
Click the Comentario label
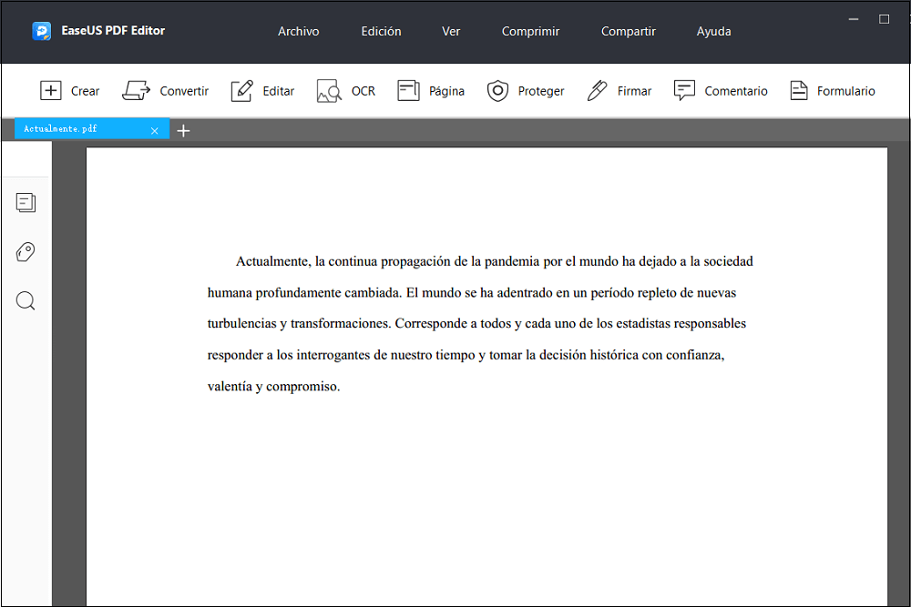pos(736,91)
